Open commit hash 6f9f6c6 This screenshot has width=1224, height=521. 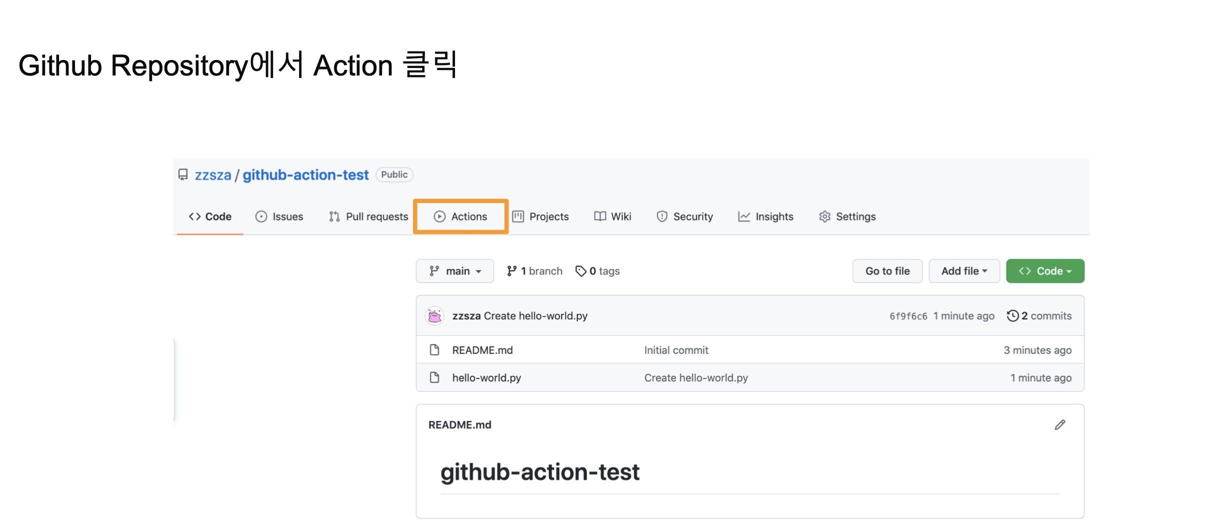[x=908, y=316]
